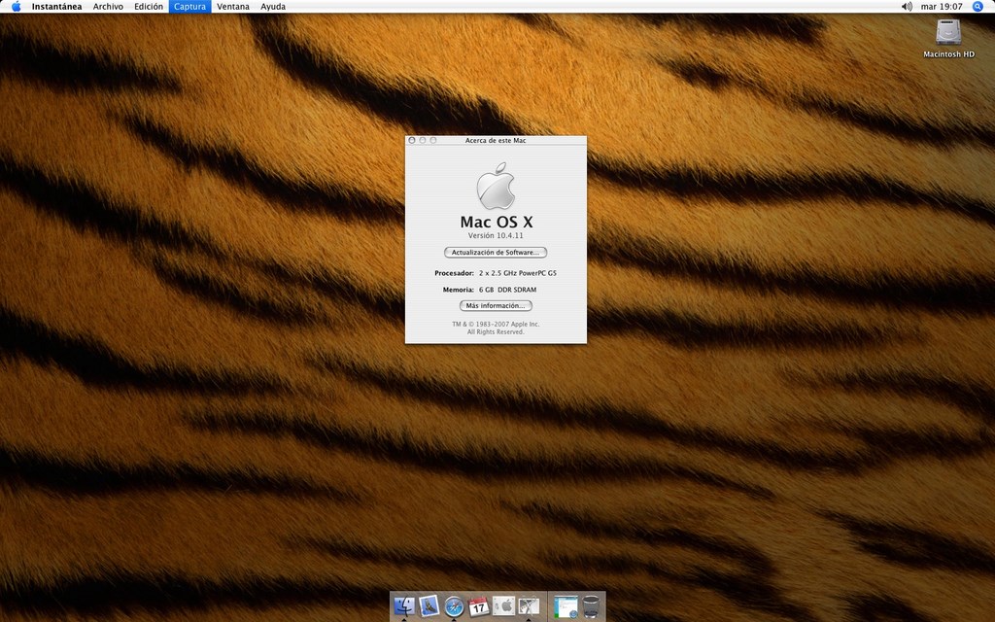Screen dimensions: 995x622
Task: Open iCal calendar in the Dock
Action: coord(478,606)
